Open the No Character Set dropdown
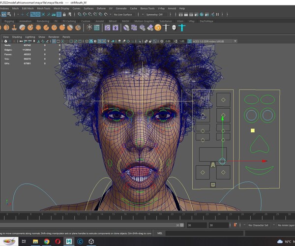Image resolution: width=295 pixels, height=246 pixels. pos(258,225)
